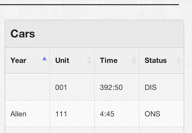Screen dimensions: 192x133
Task: Click the Time column sort arrows icon
Action: tap(134, 61)
